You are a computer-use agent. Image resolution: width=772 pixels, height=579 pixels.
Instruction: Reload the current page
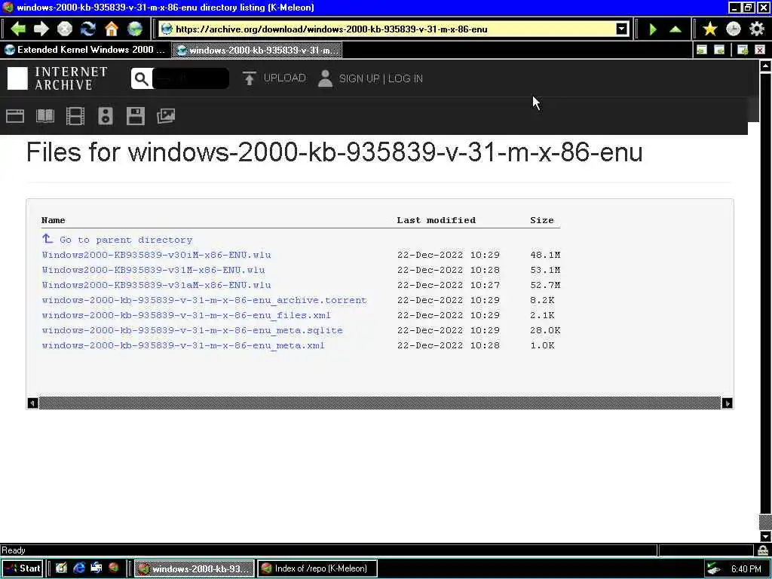pyautogui.click(x=88, y=29)
